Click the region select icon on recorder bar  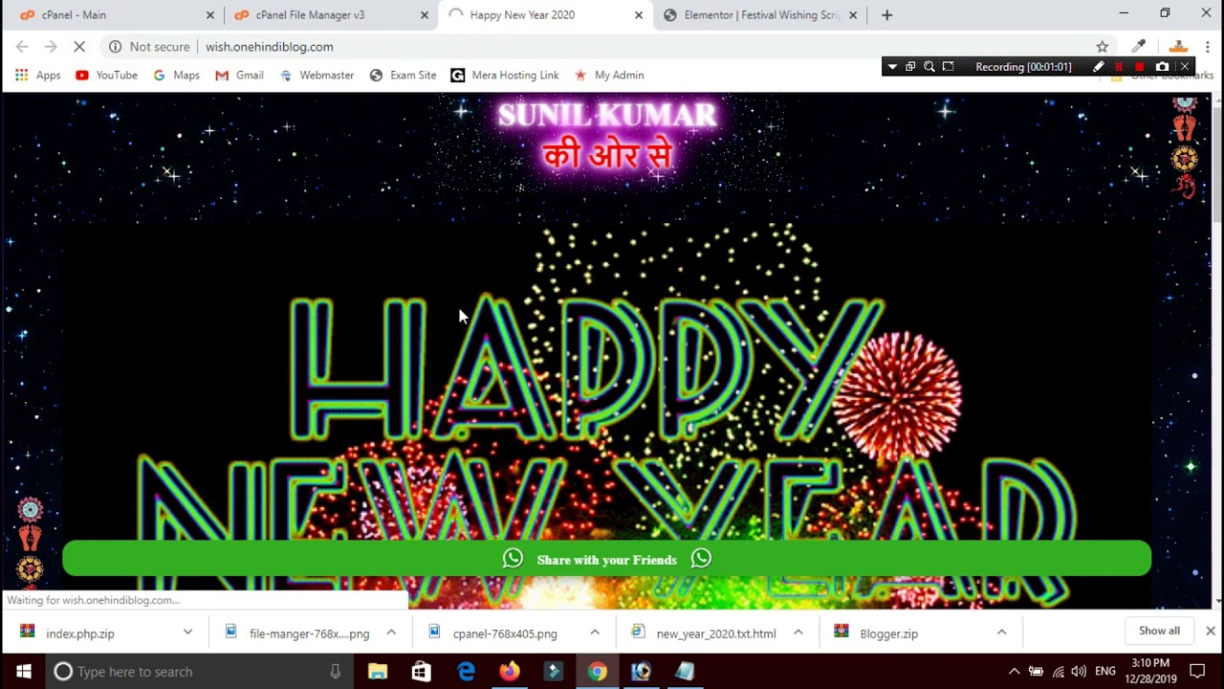(x=948, y=67)
